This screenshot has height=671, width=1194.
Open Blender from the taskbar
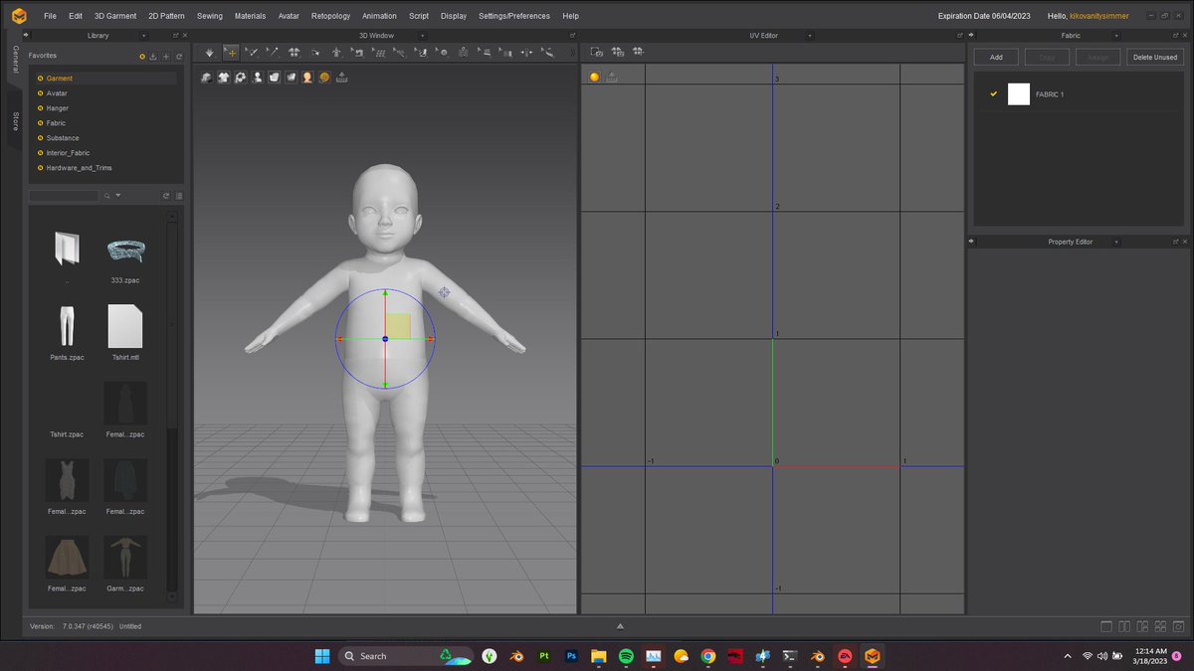pyautogui.click(x=516, y=656)
